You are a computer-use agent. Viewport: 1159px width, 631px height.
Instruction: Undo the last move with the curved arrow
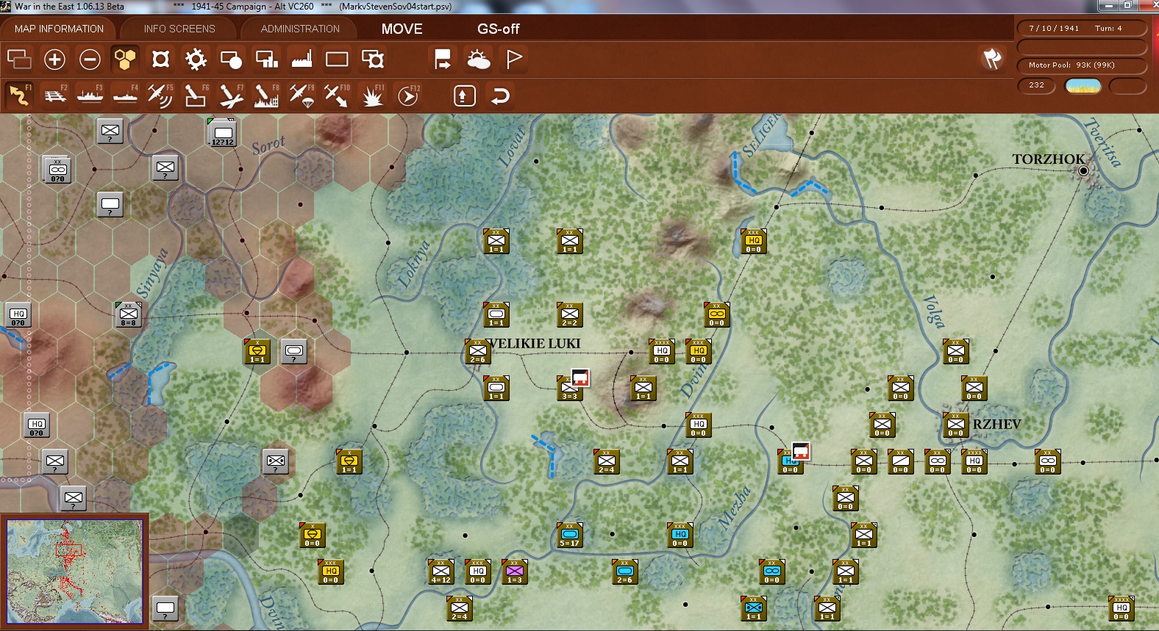500,95
